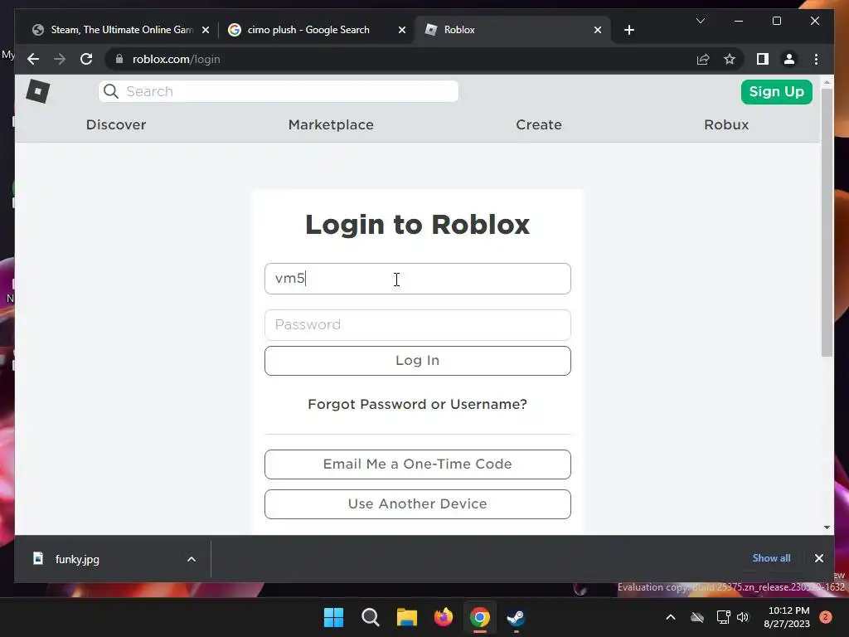Image resolution: width=849 pixels, height=637 pixels.
Task: Open the Create menu item
Action: point(539,124)
